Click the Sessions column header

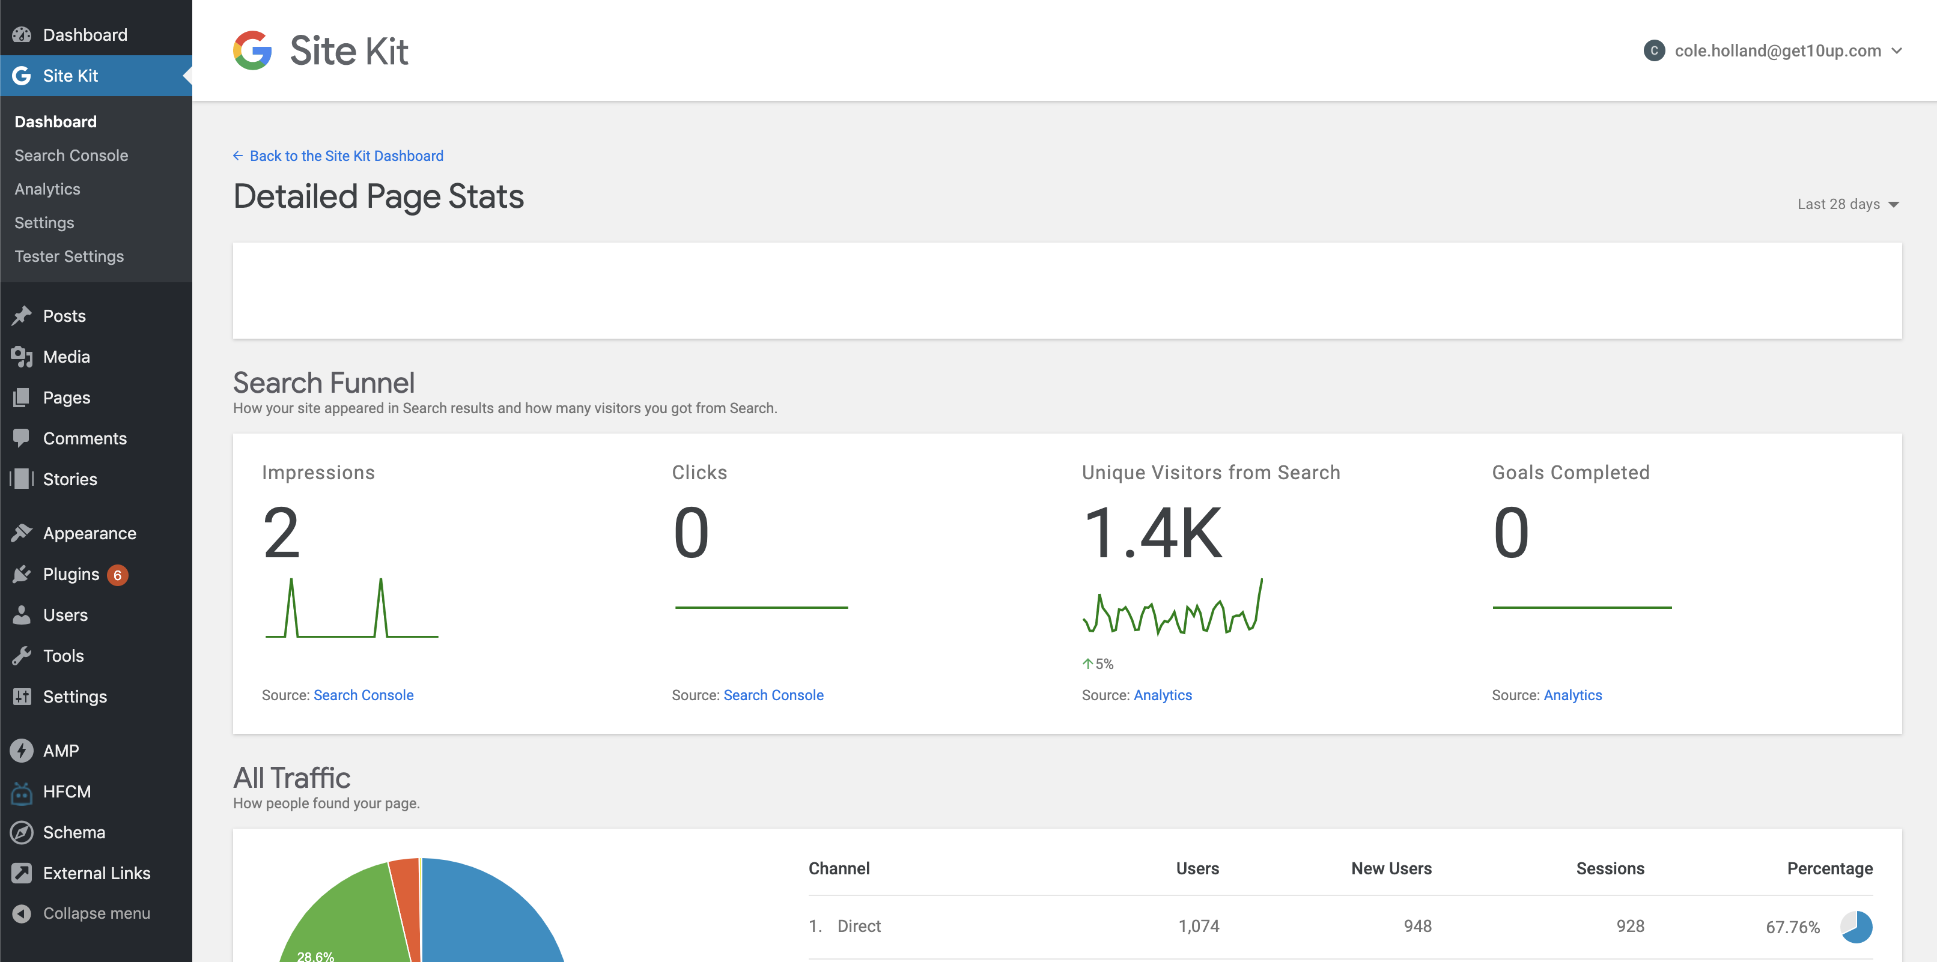(1610, 868)
